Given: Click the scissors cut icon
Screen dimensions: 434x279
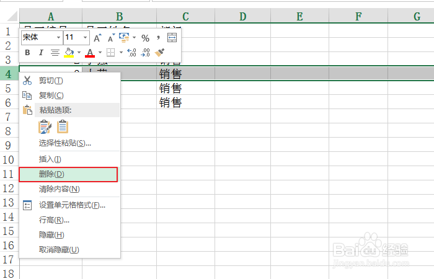Looking at the screenshot, I should 27,81.
